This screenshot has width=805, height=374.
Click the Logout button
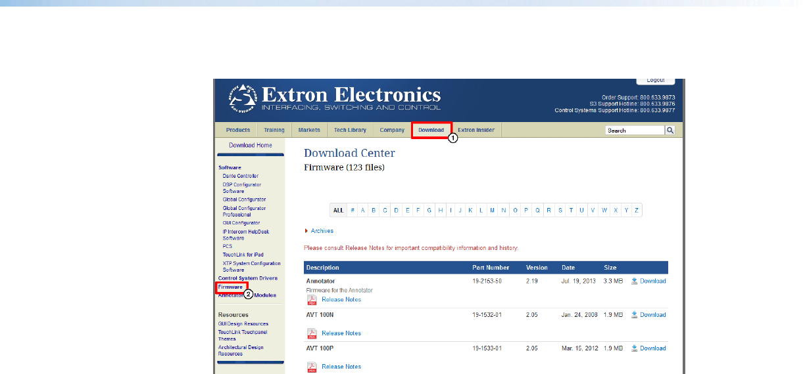[x=655, y=80]
